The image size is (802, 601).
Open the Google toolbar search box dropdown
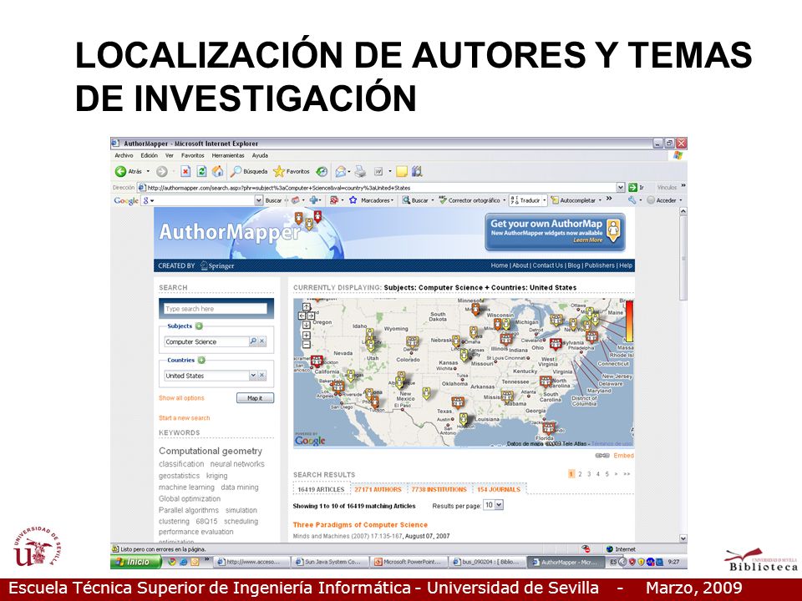tap(258, 200)
